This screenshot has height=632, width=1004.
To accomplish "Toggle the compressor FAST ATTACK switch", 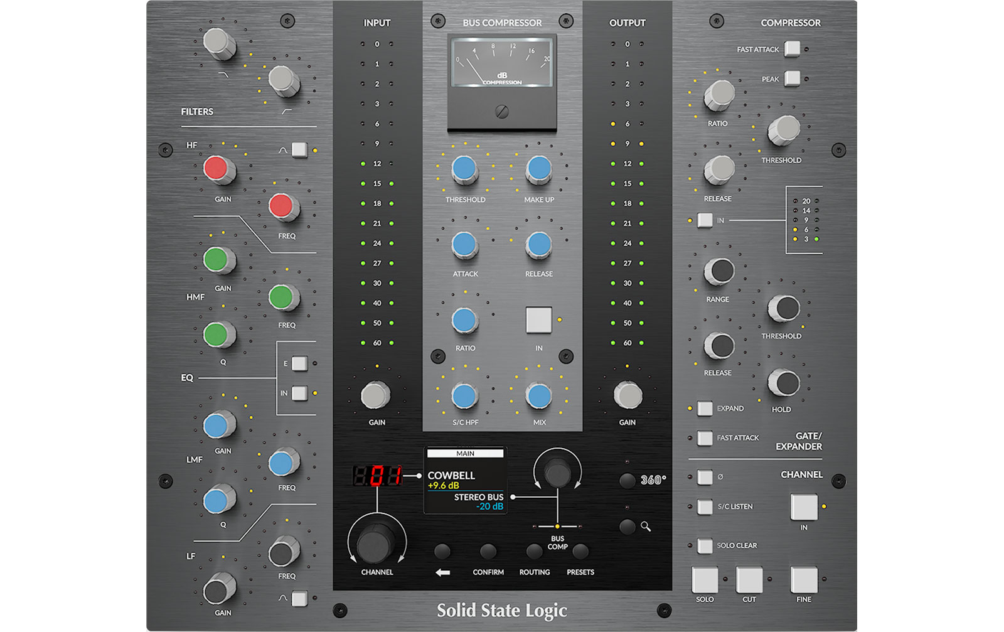I will [x=793, y=48].
